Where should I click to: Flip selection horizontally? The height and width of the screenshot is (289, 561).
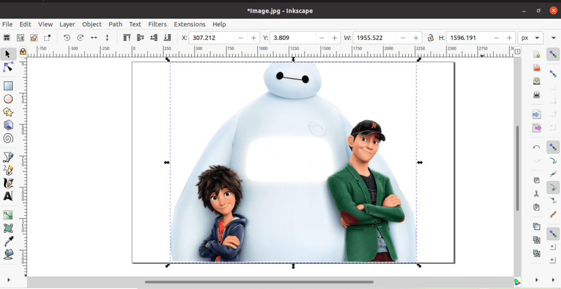[x=94, y=38]
